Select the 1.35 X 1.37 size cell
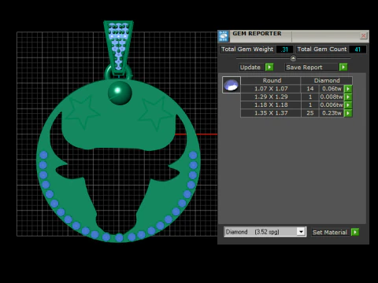This screenshot has height=283, width=378. [x=271, y=113]
